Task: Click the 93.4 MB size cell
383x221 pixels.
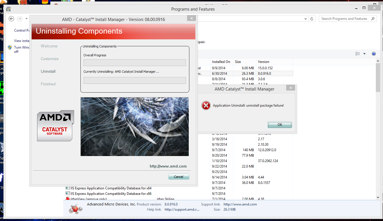Action: coord(248,79)
